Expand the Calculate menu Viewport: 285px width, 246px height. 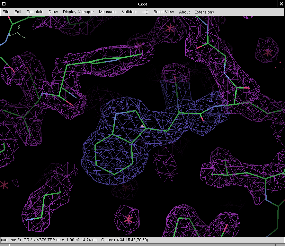35,12
